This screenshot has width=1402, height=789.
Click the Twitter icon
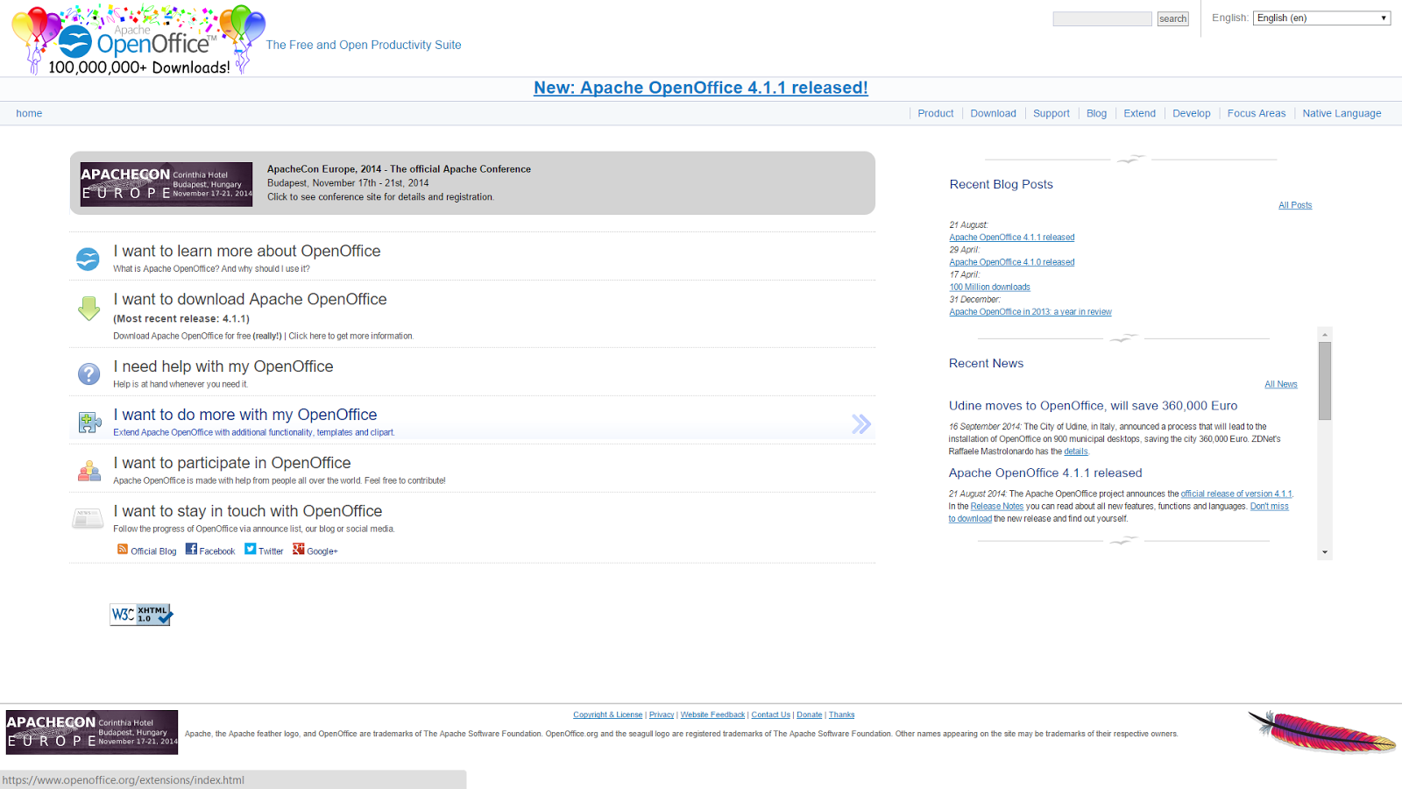[251, 549]
